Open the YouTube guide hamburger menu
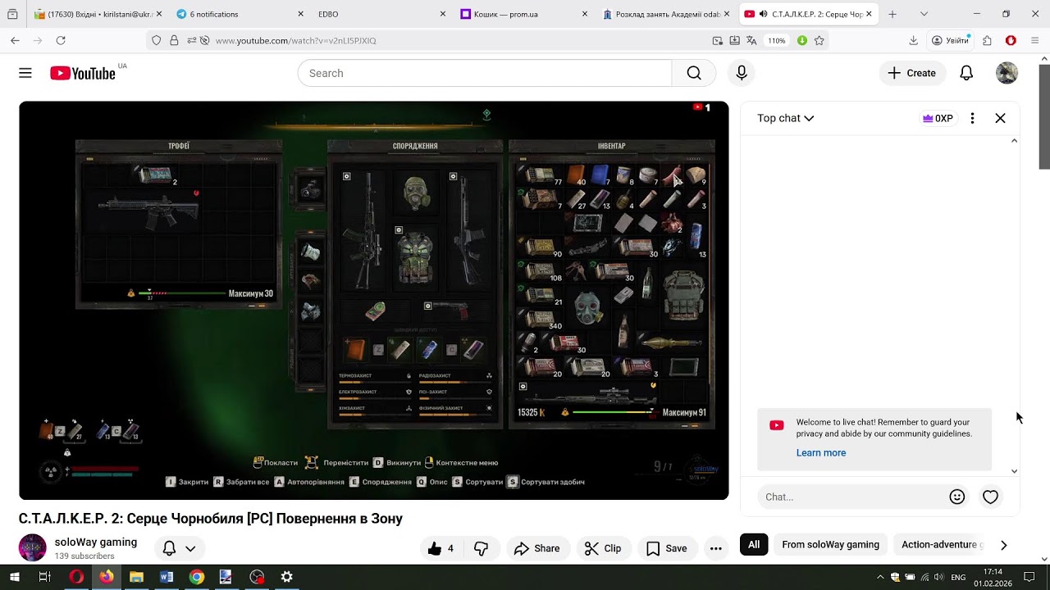Viewport: 1050px width, 590px height. 25,73
